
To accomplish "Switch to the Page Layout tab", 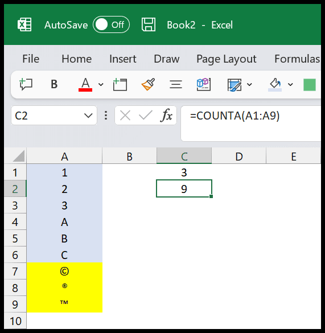I will (227, 59).
